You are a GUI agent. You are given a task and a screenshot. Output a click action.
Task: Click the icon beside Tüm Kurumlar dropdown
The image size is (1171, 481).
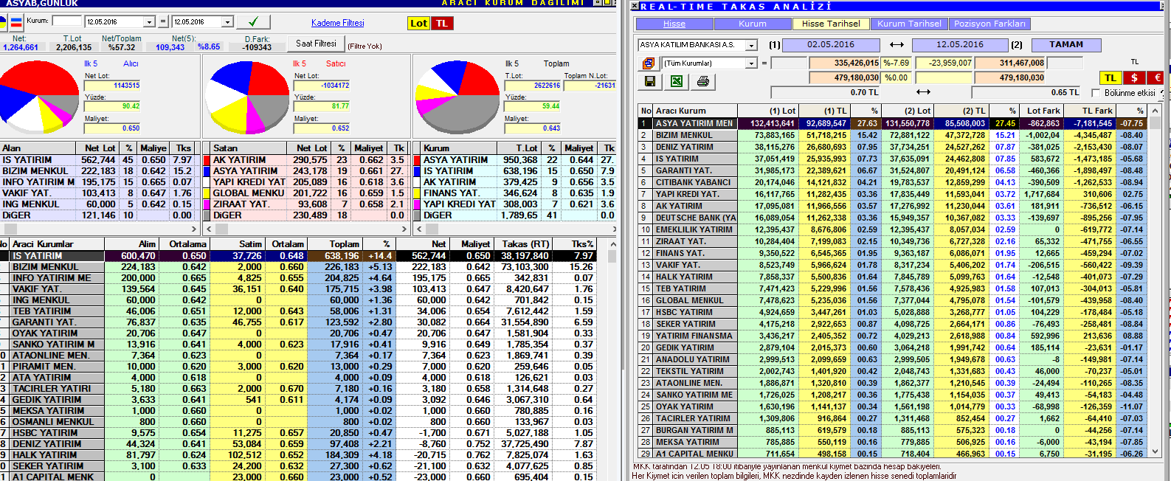pos(648,63)
